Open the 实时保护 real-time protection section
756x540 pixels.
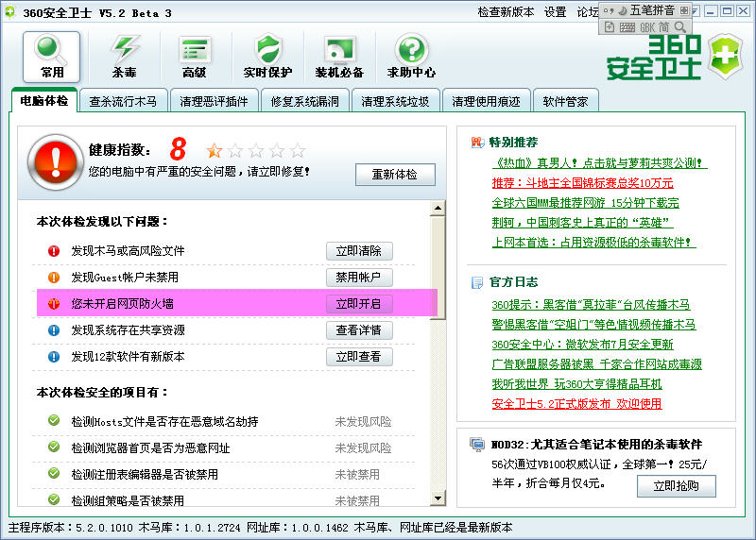[267, 57]
